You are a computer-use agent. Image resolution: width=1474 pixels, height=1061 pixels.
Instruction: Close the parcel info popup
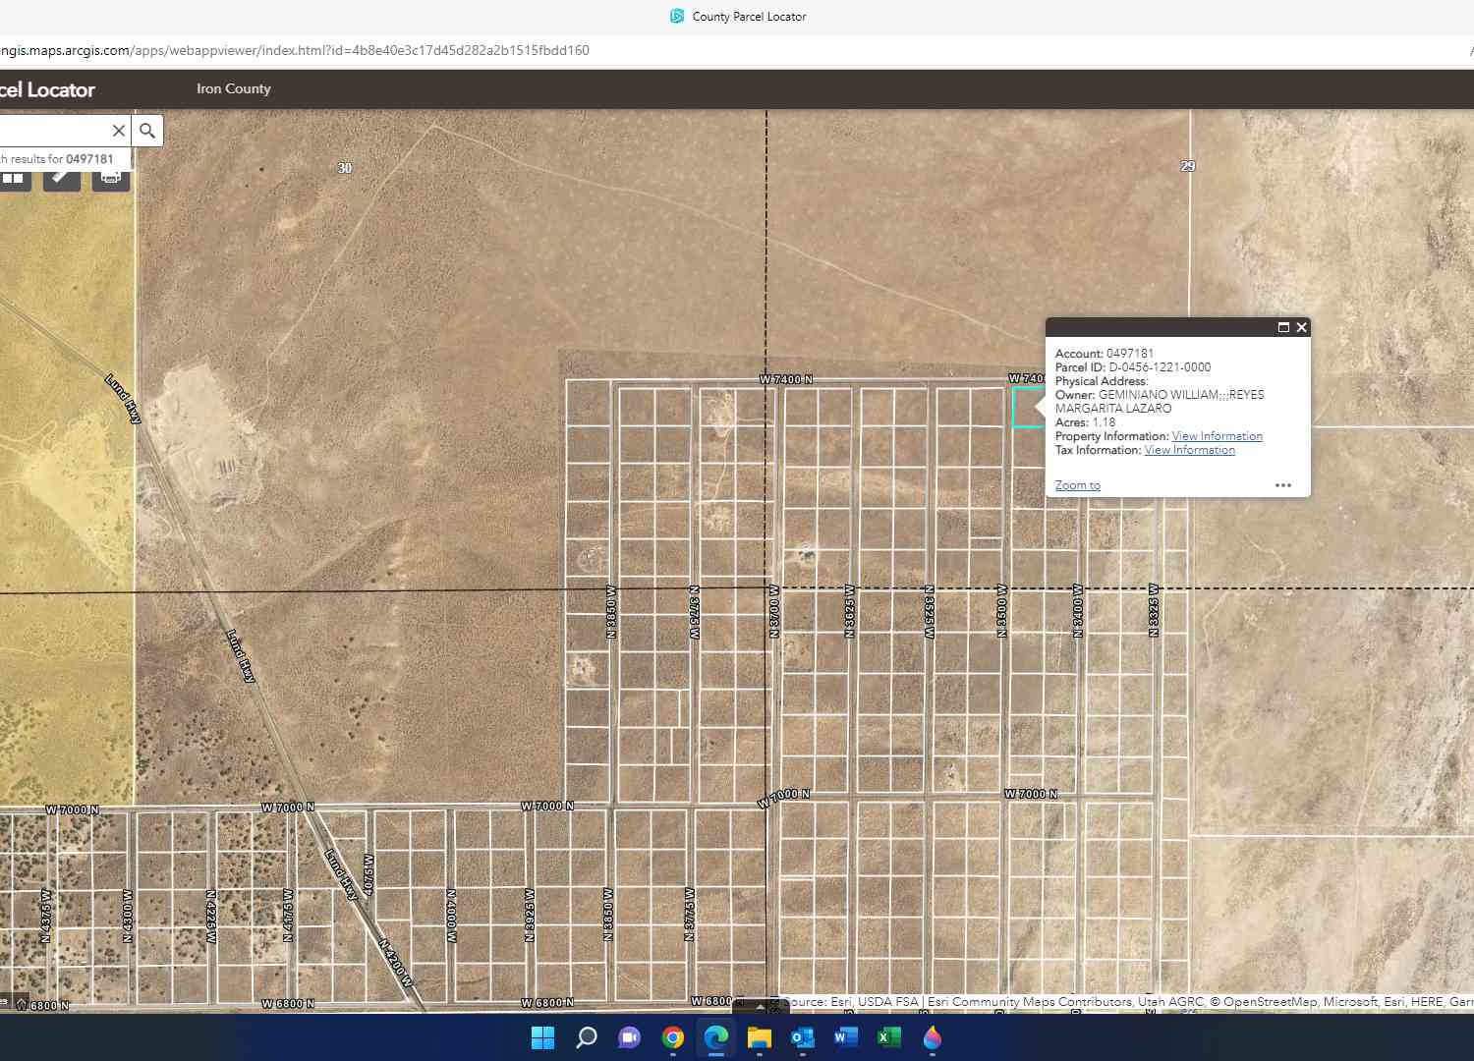coord(1301,327)
